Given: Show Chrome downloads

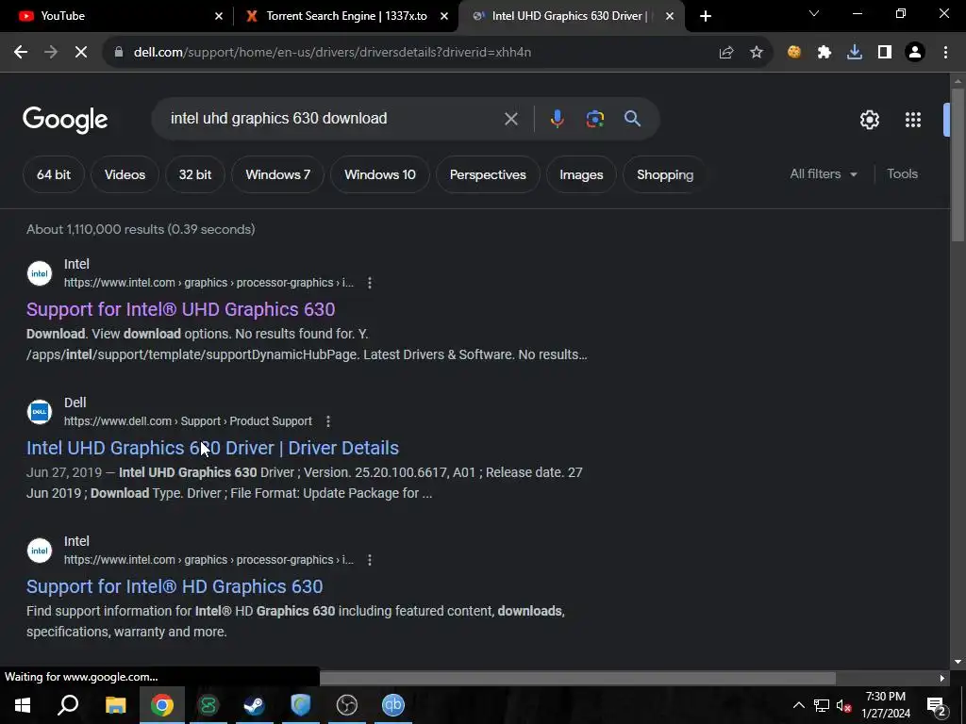Looking at the screenshot, I should click(x=855, y=53).
